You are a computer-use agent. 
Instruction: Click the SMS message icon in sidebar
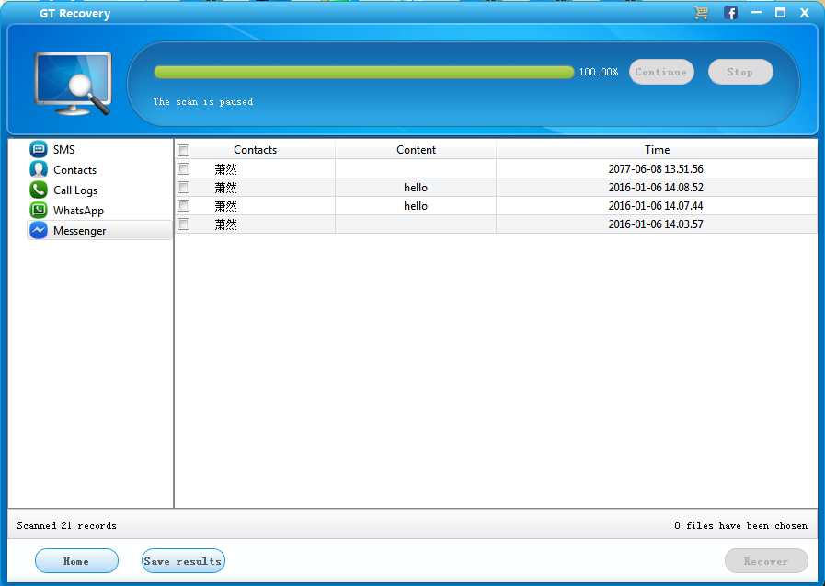[x=37, y=149]
